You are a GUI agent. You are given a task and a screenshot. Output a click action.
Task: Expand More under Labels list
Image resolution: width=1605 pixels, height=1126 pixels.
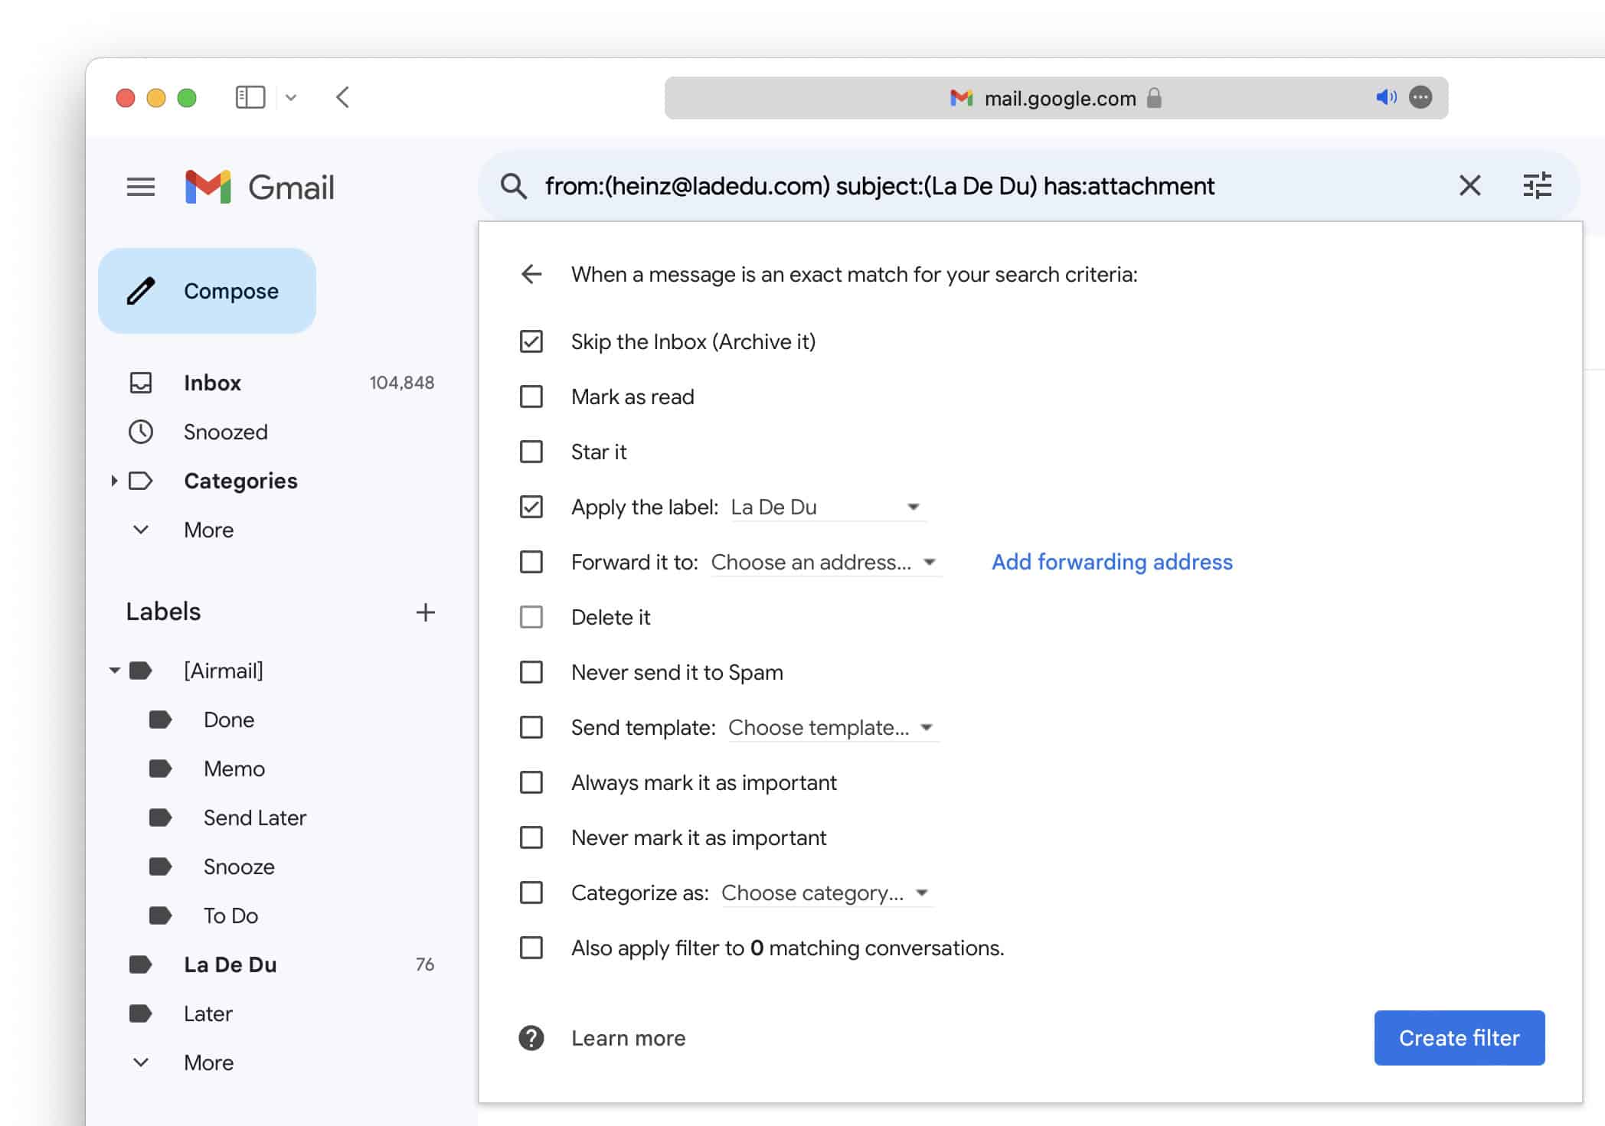(208, 1062)
